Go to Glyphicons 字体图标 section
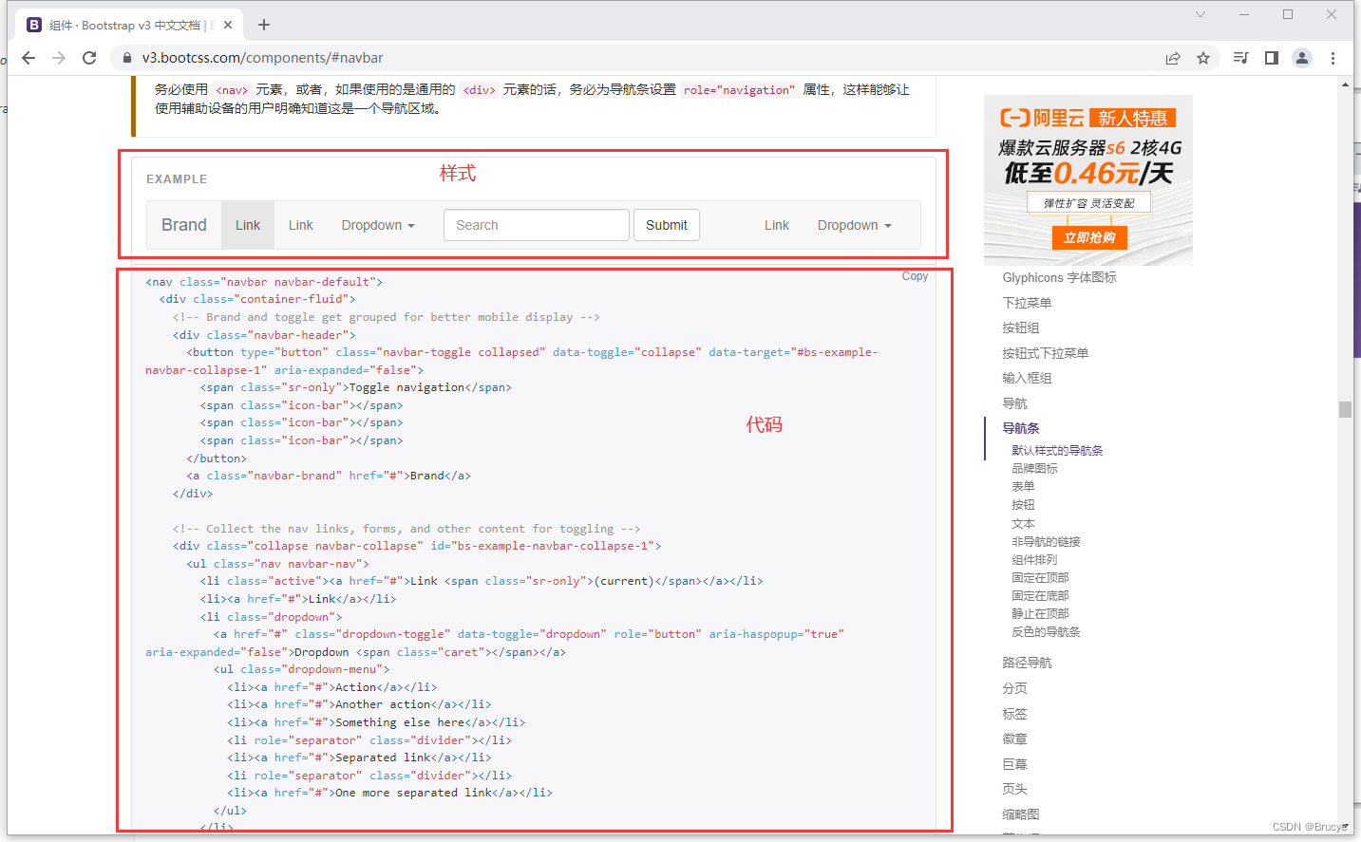This screenshot has height=842, width=1361. click(1059, 277)
